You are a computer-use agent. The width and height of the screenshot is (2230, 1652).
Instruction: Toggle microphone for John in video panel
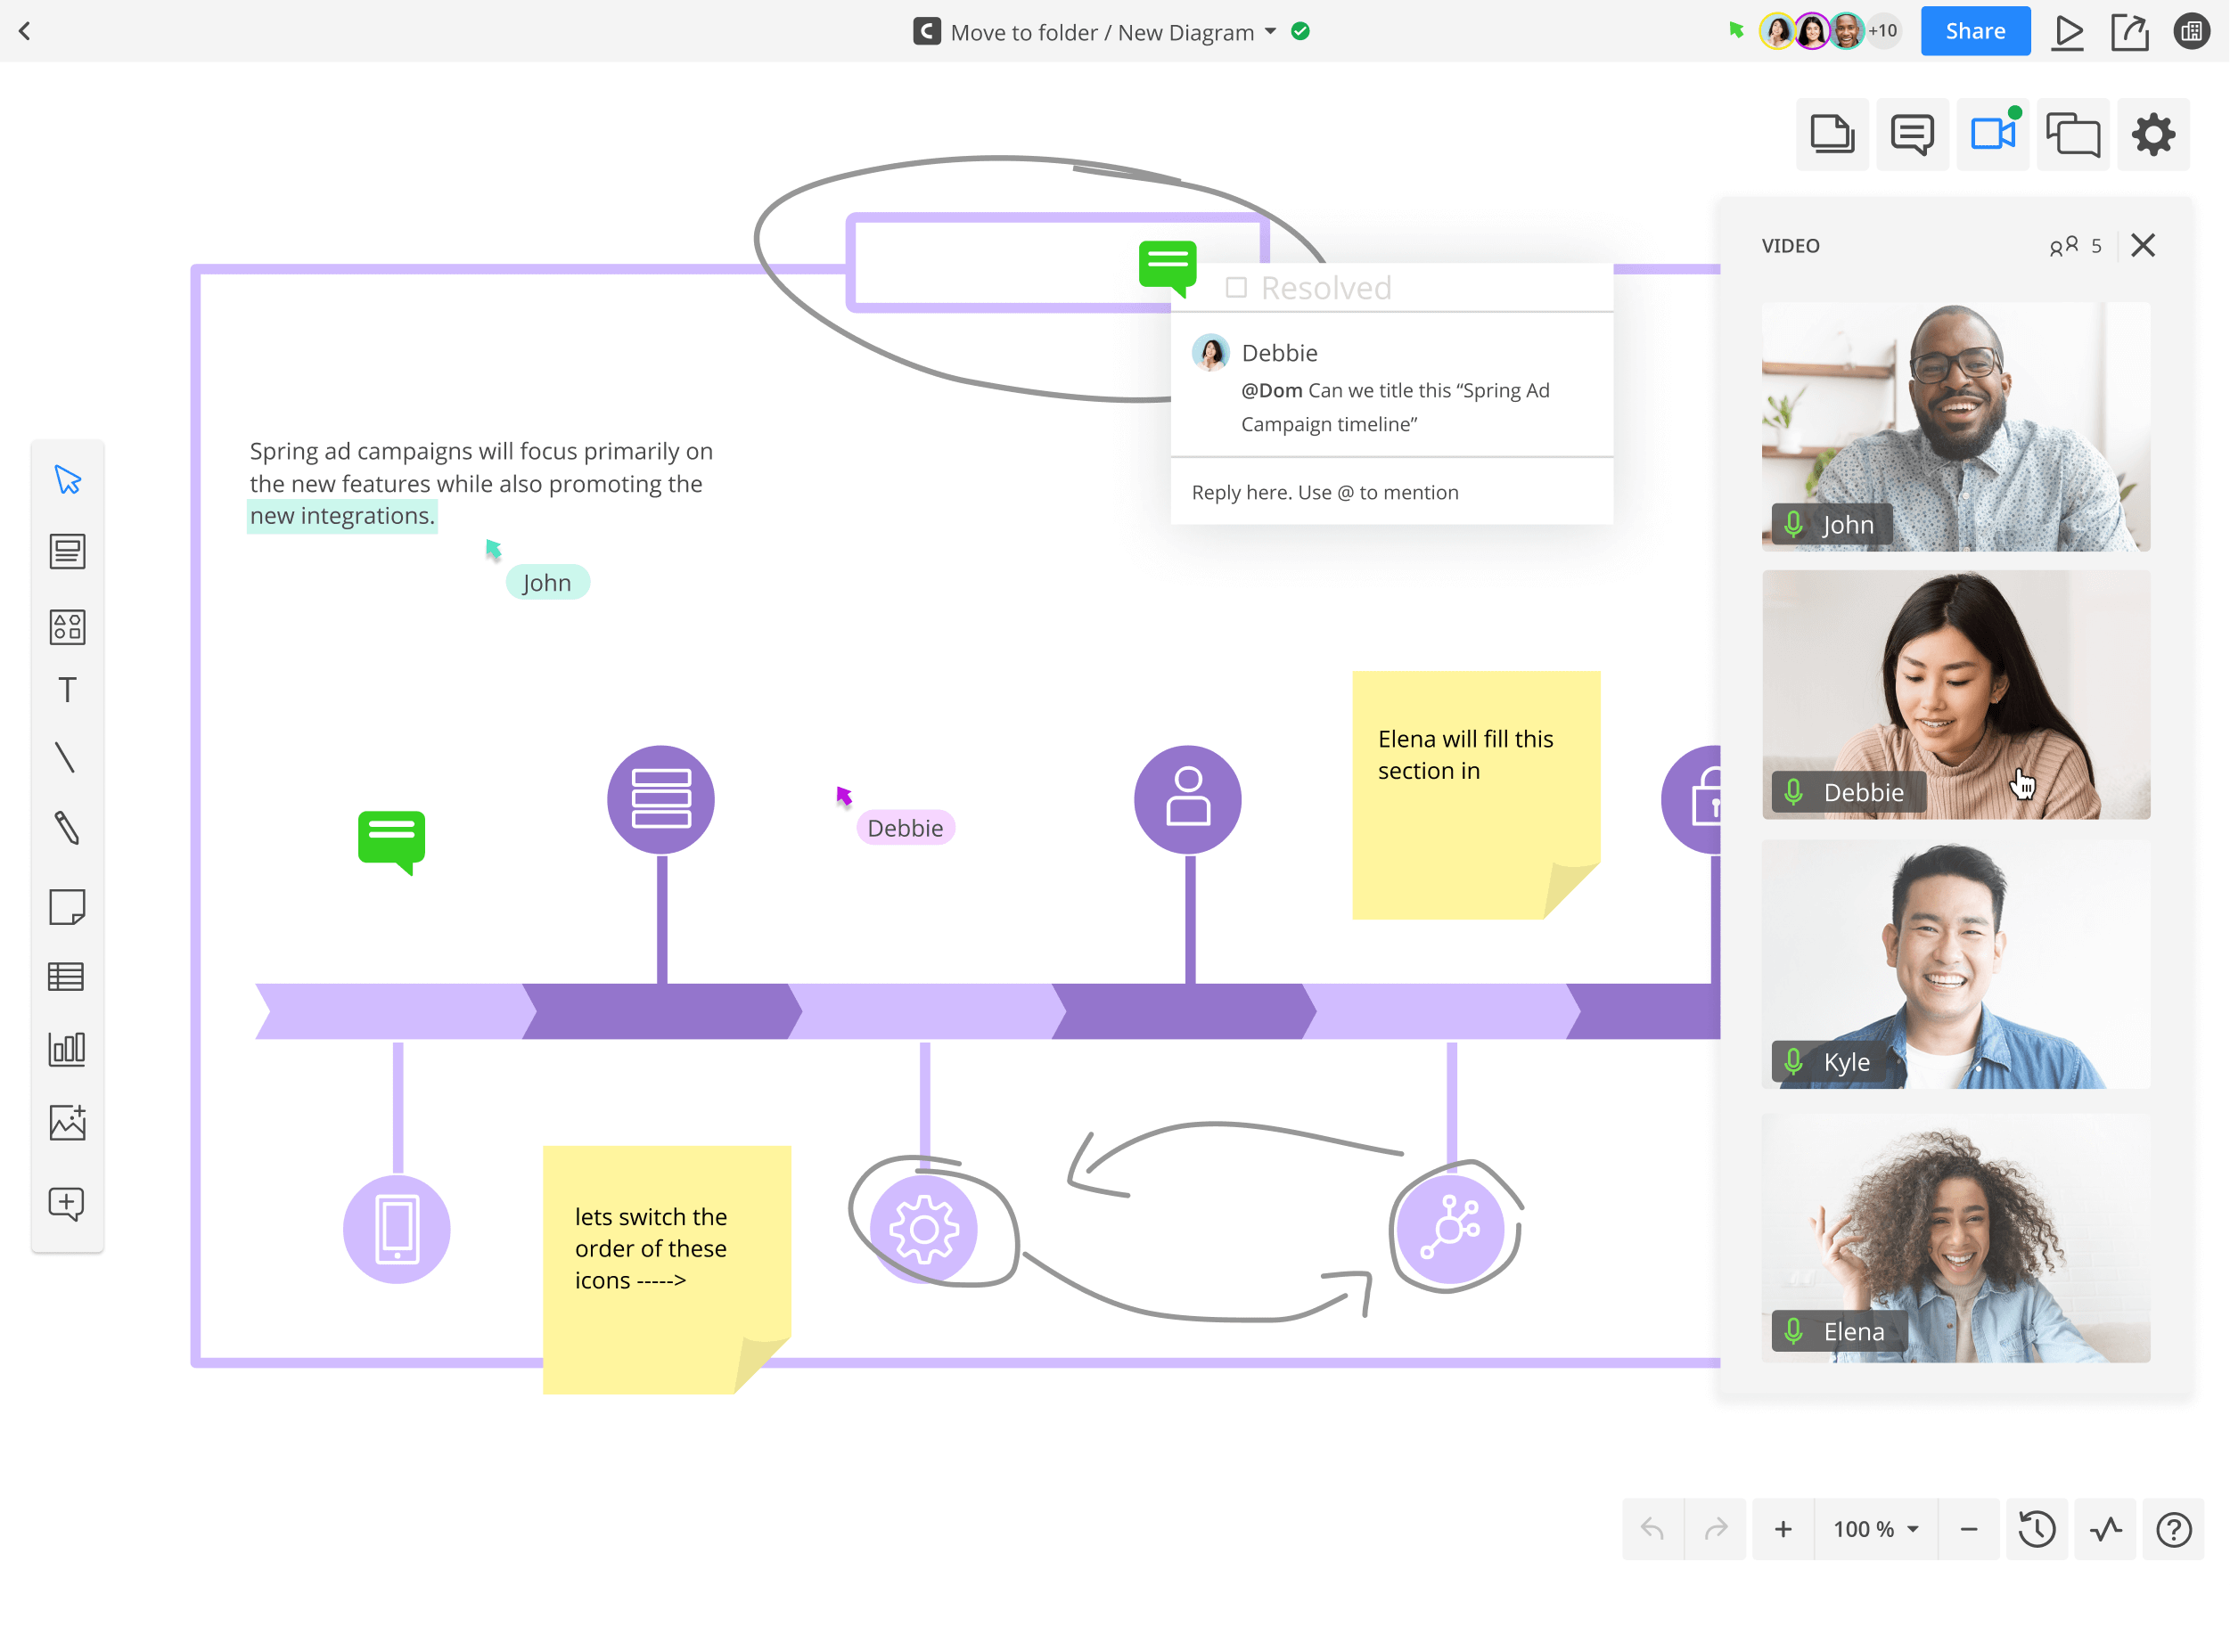[x=1794, y=524]
